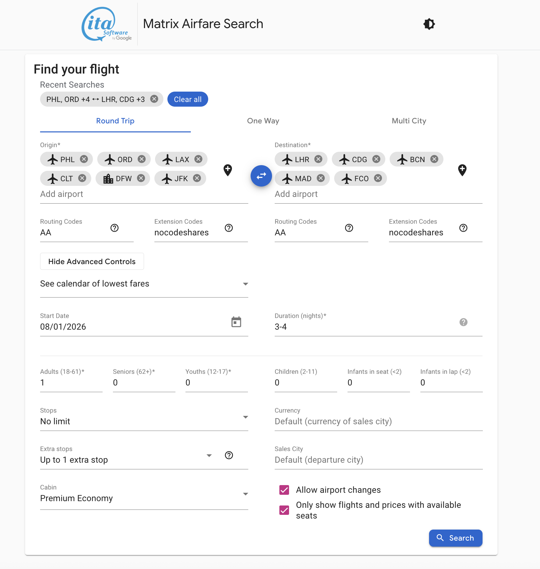This screenshot has height=569, width=540.
Task: Open help for origin Routing Codes
Action: tap(115, 228)
